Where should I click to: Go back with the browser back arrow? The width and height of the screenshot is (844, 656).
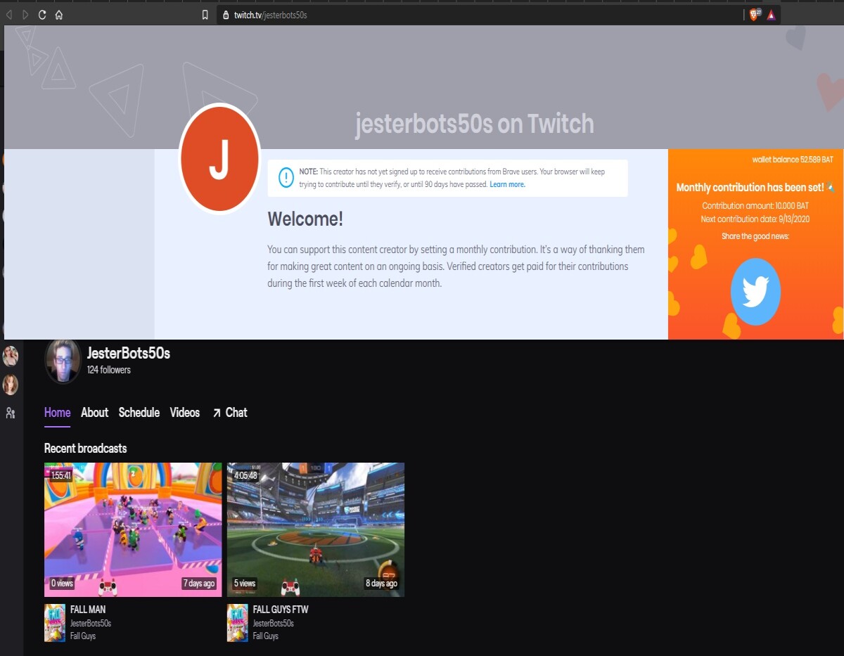(9, 15)
